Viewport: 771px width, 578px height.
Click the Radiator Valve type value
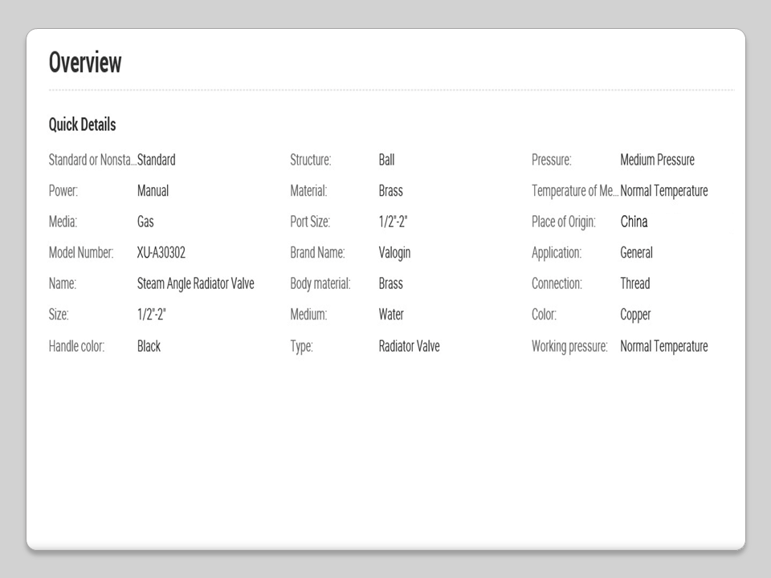click(x=409, y=346)
